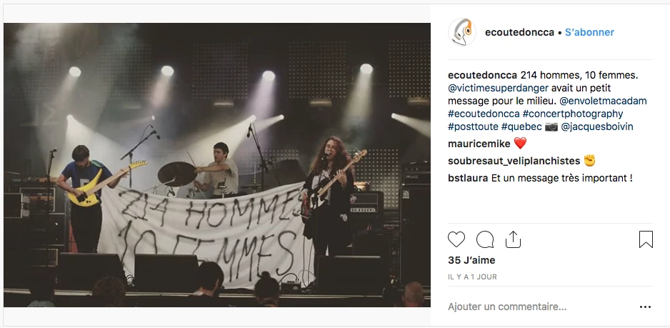This screenshot has height=328, width=670.
Task: Open the comment speech bubble icon
Action: [485, 239]
